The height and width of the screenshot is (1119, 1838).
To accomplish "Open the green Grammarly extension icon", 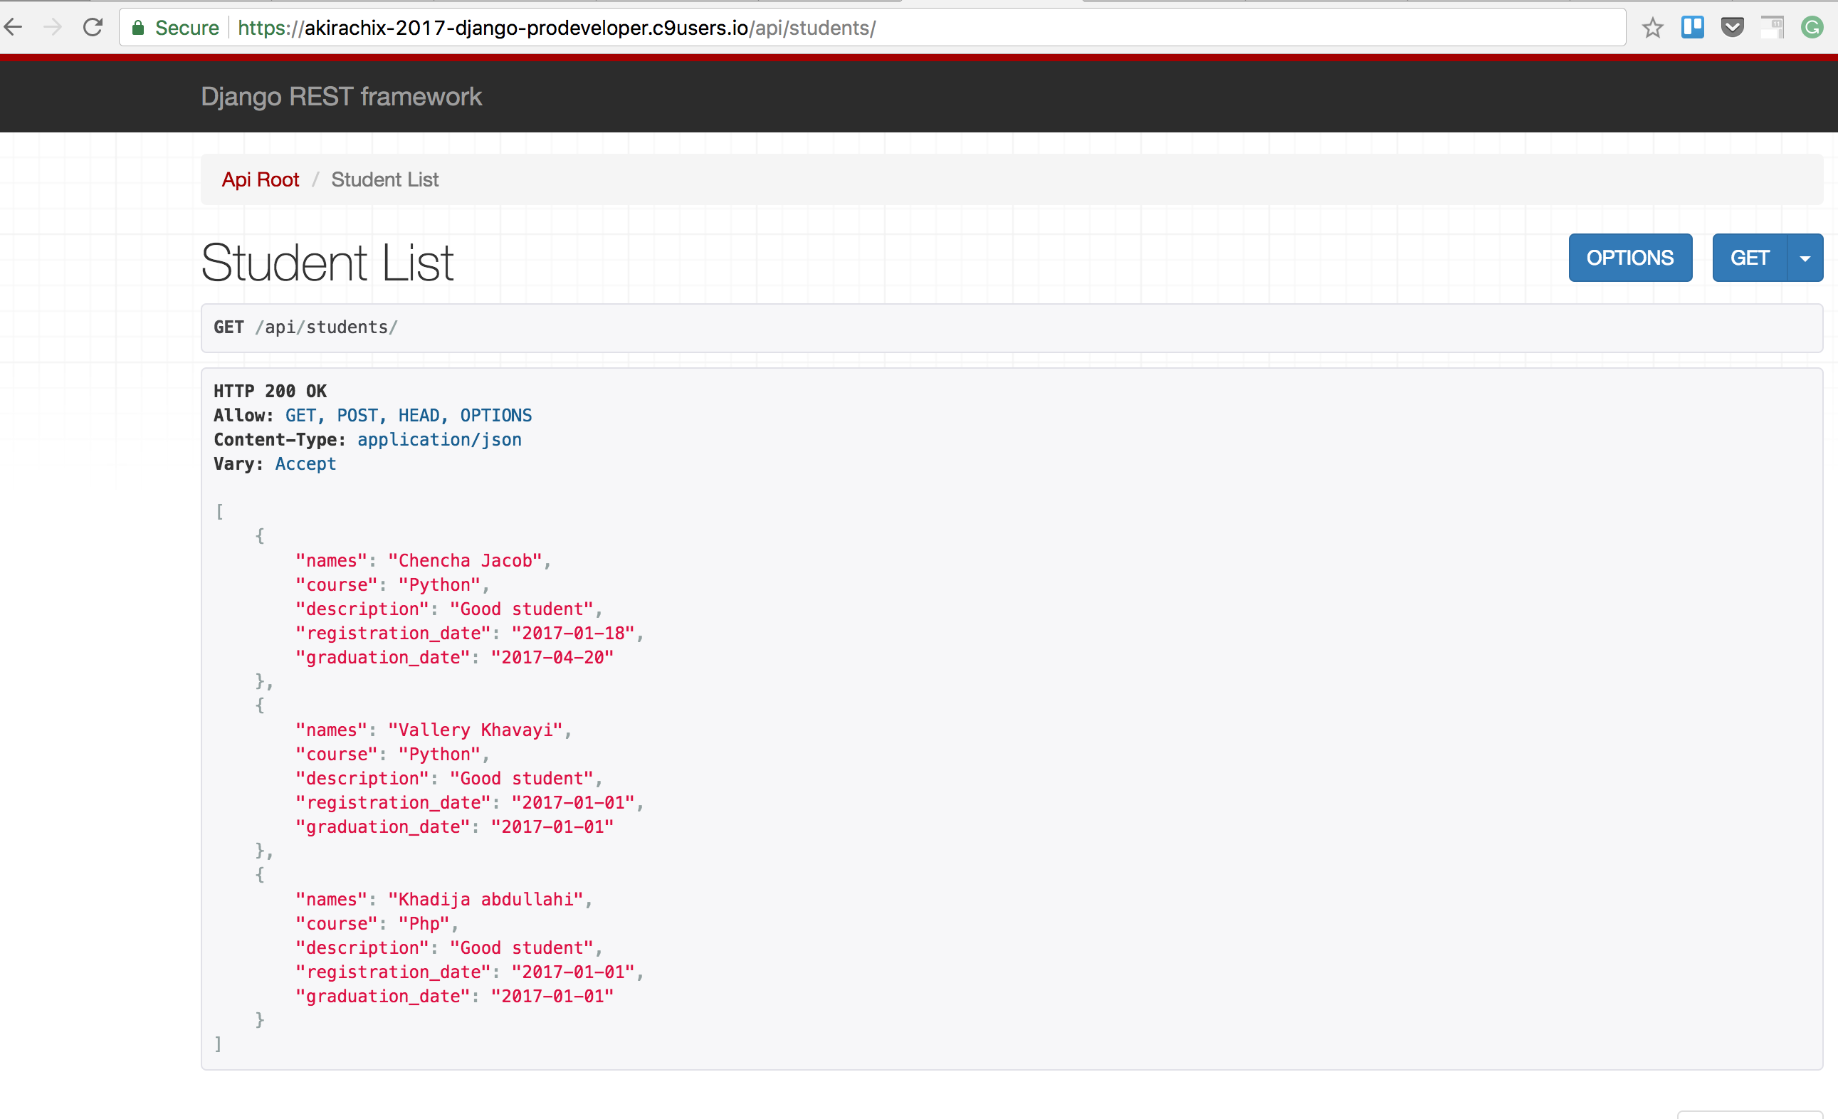I will 1811,28.
